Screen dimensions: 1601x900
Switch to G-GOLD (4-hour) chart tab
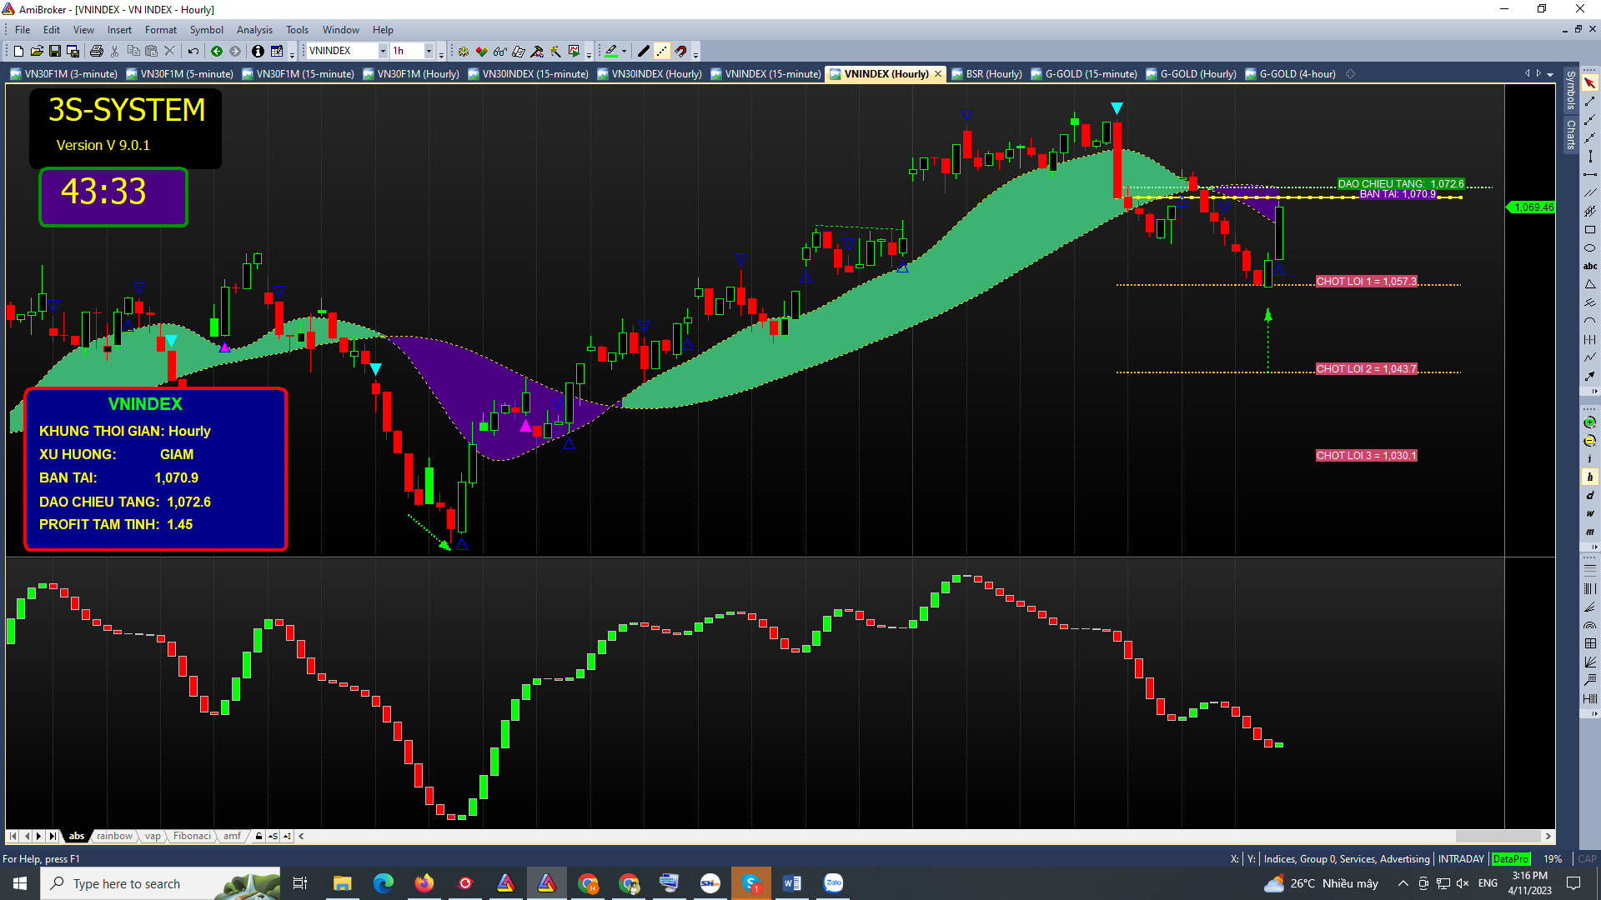click(x=1297, y=74)
